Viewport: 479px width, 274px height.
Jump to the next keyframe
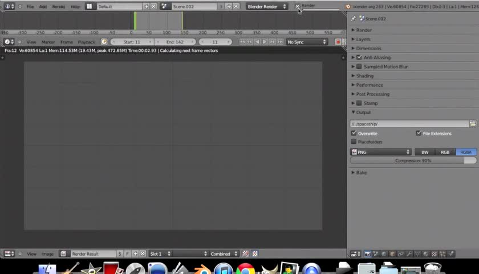272,42
